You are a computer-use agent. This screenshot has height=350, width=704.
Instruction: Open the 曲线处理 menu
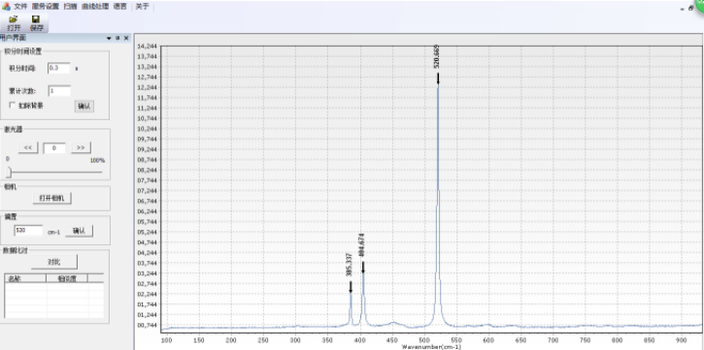[95, 7]
